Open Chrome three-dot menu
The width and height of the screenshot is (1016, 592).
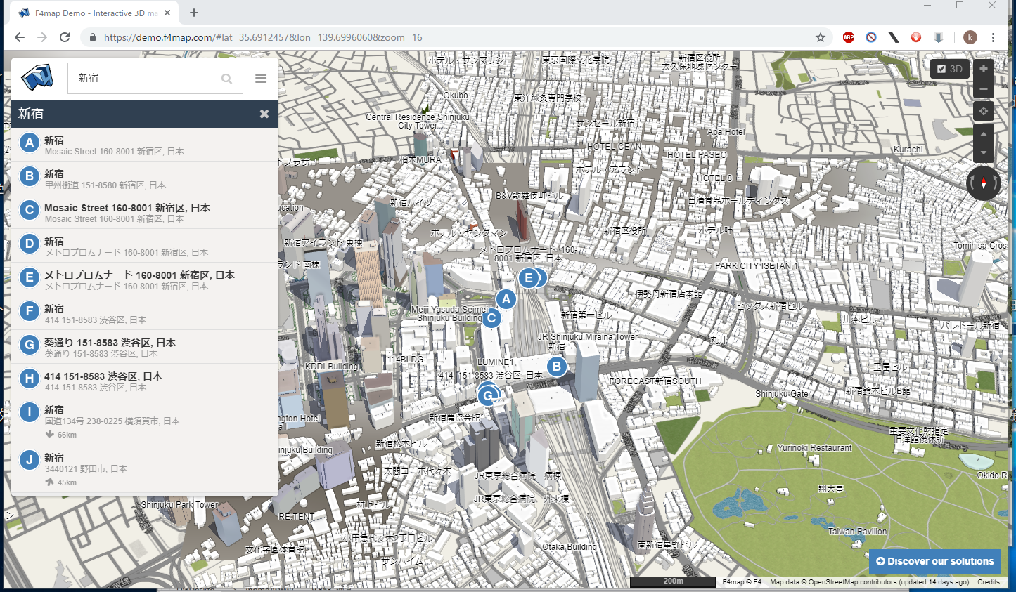993,37
